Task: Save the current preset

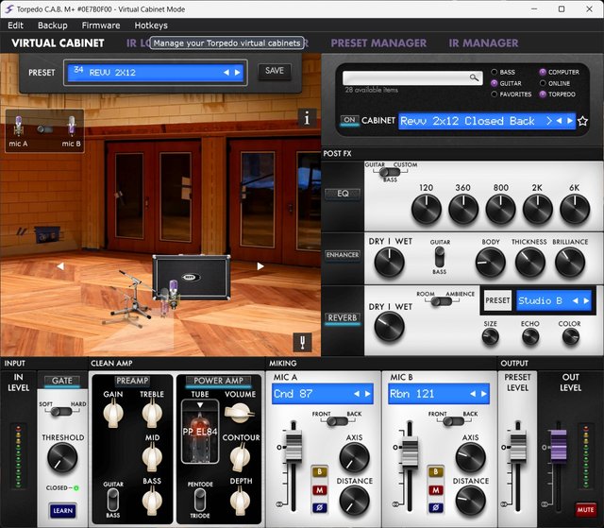Action: click(x=275, y=71)
